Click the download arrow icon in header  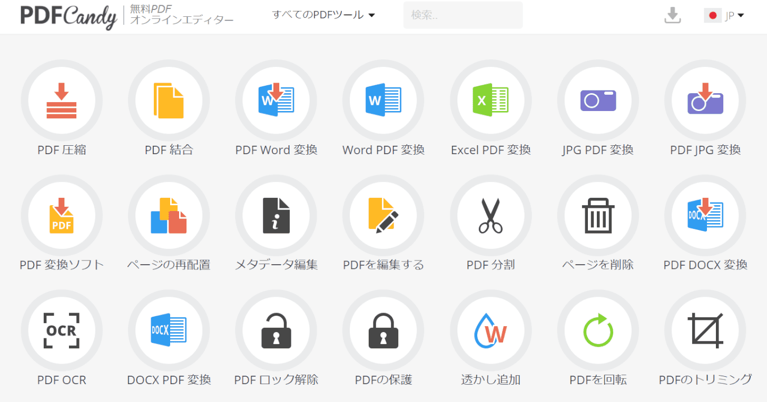click(672, 15)
